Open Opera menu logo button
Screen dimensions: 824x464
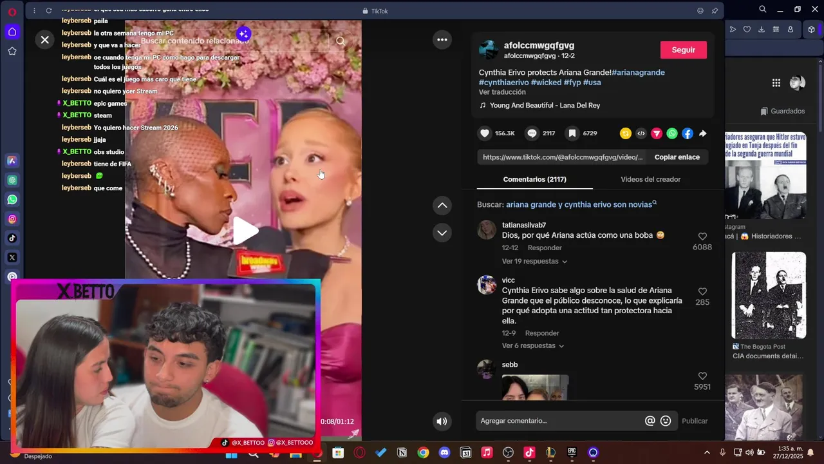(12, 12)
